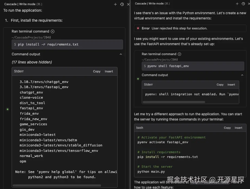The width and height of the screenshot is (250, 189).
Task: Click the 'Cascade | Write mode' title on left
Action: 23,4
